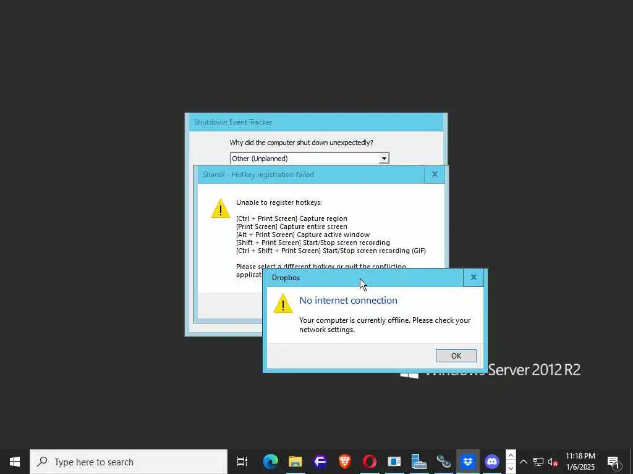Open the purple F app on taskbar

click(320, 462)
